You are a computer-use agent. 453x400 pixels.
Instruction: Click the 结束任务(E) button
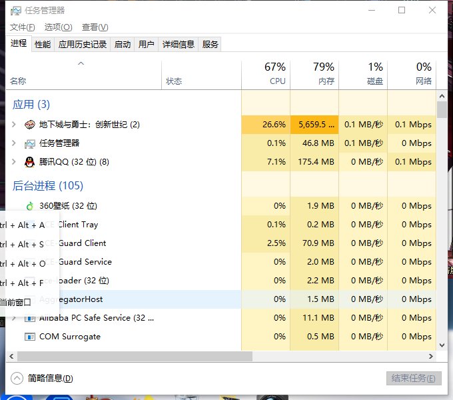point(414,378)
